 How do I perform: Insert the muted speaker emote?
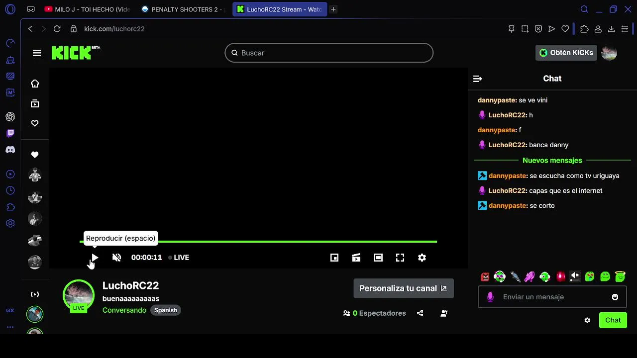(x=575, y=276)
